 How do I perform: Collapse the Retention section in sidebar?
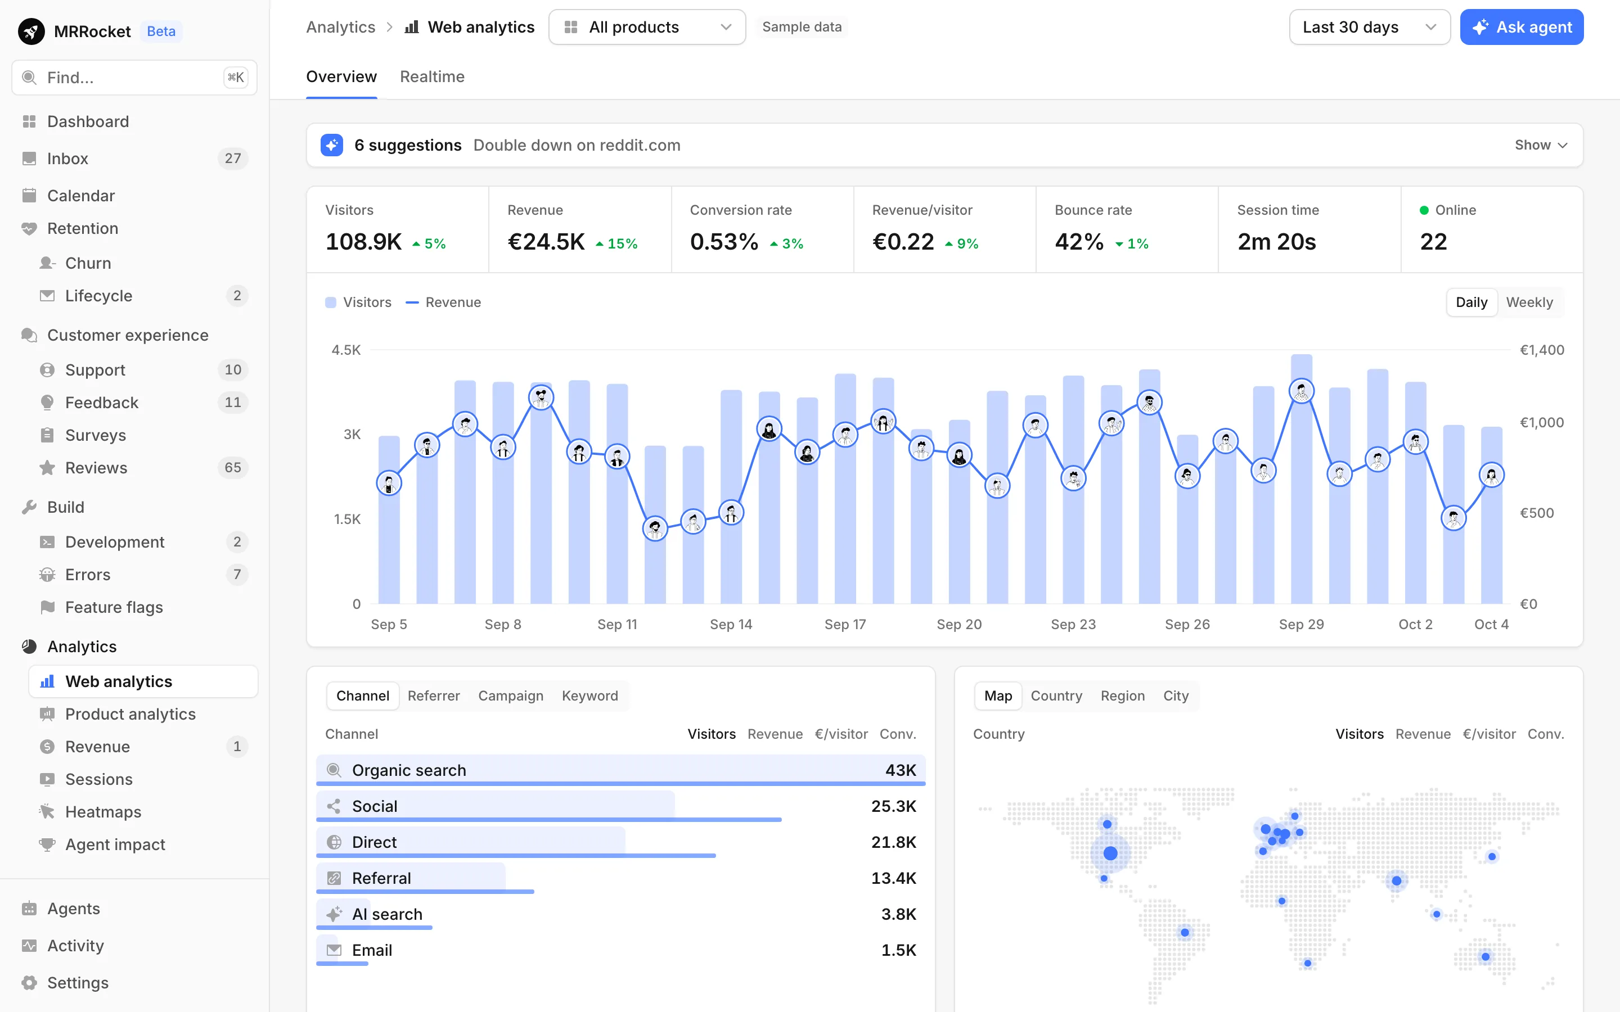pyautogui.click(x=82, y=228)
